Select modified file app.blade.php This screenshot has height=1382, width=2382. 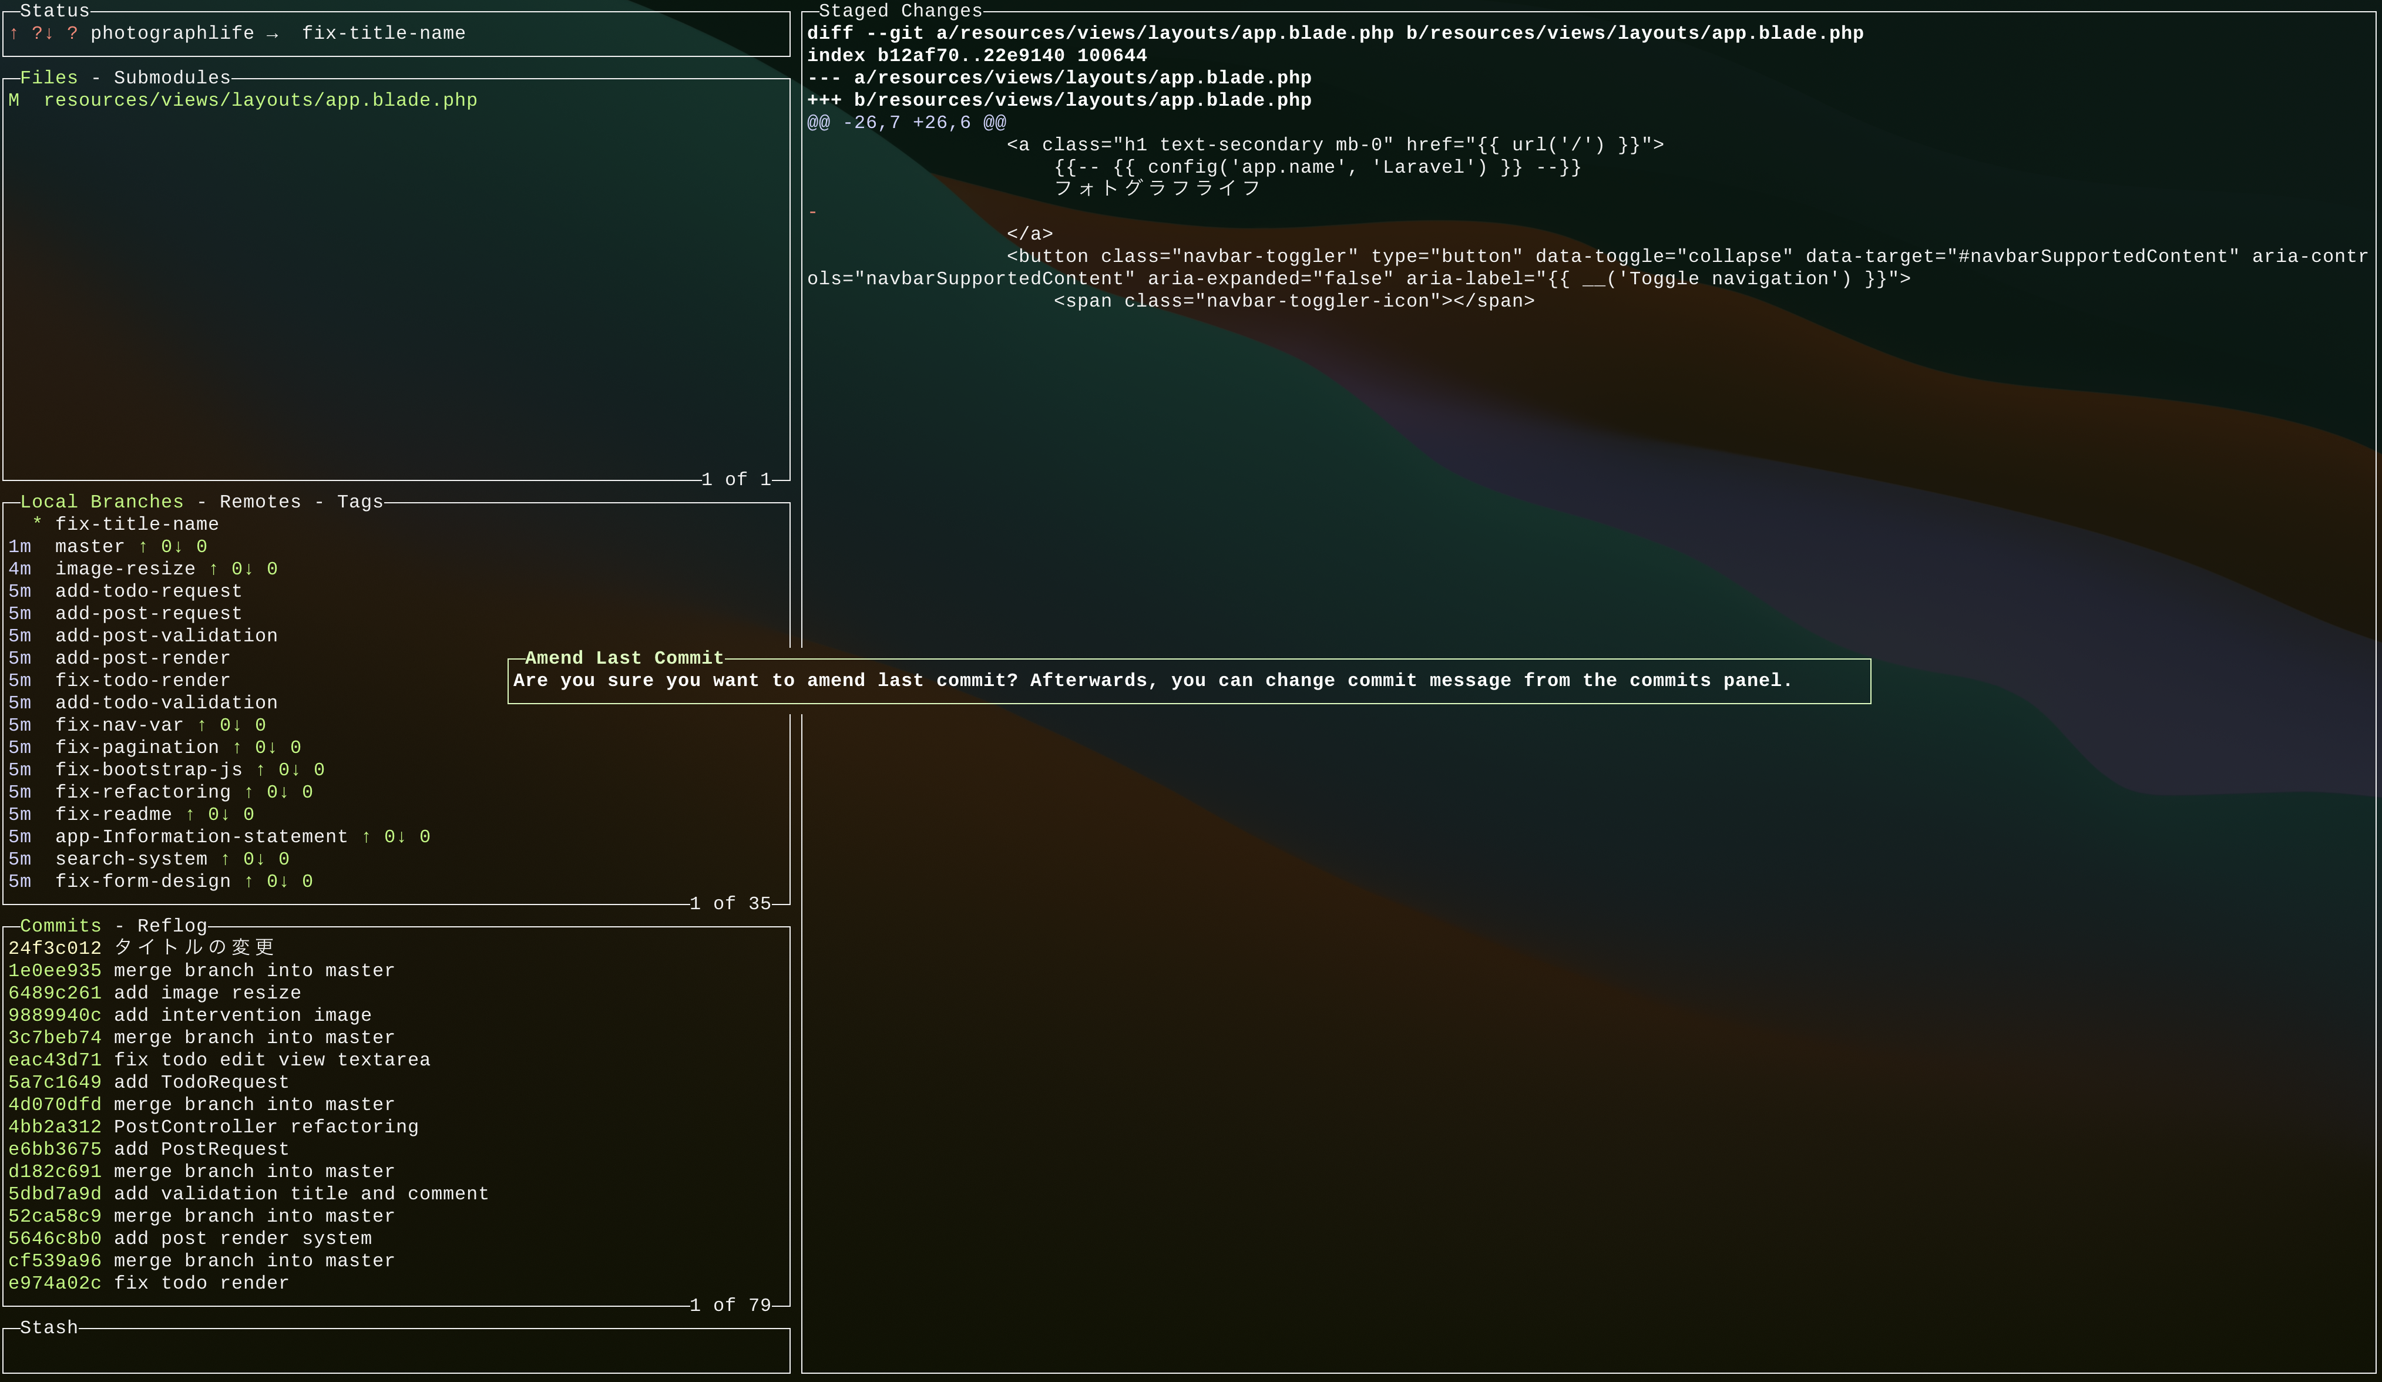(x=260, y=100)
